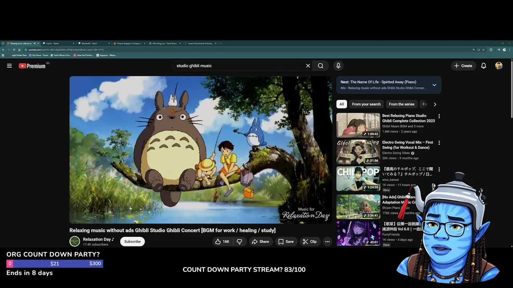The height and width of the screenshot is (288, 513).
Task: Open the apps grid in bookmarks bar
Action: [3, 55]
